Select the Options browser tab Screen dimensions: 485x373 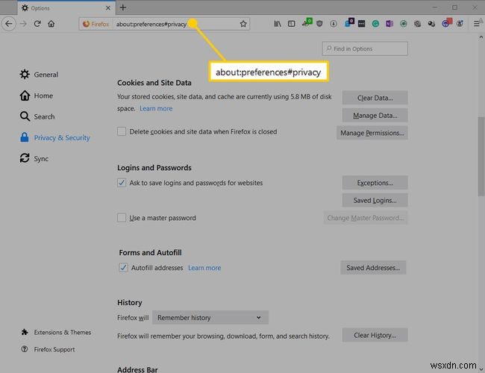tap(66, 8)
